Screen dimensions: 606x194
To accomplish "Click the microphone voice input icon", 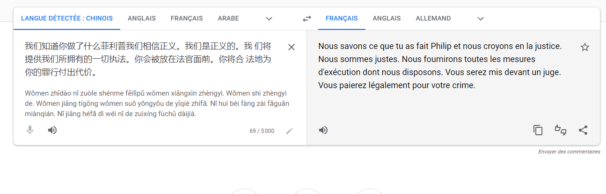I will click(x=30, y=130).
